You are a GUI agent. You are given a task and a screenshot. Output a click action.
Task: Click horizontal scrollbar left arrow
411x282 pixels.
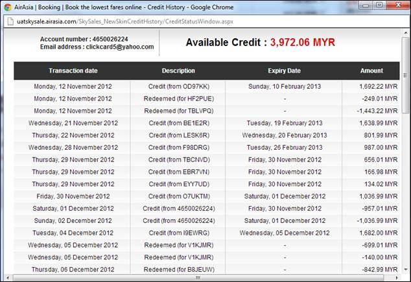[8, 277]
